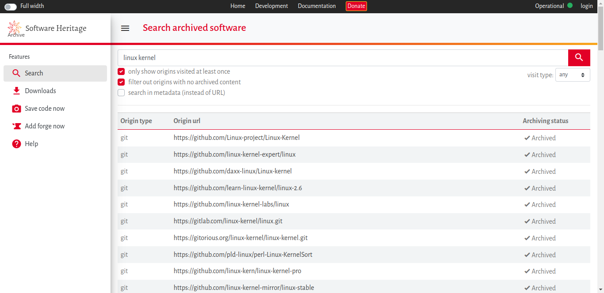Uncheck only show origins visited at least once

click(121, 71)
